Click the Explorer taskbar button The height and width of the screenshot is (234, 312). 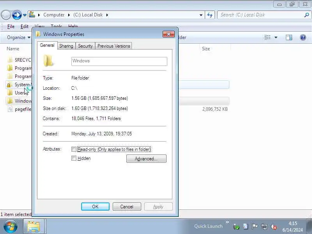point(34,227)
